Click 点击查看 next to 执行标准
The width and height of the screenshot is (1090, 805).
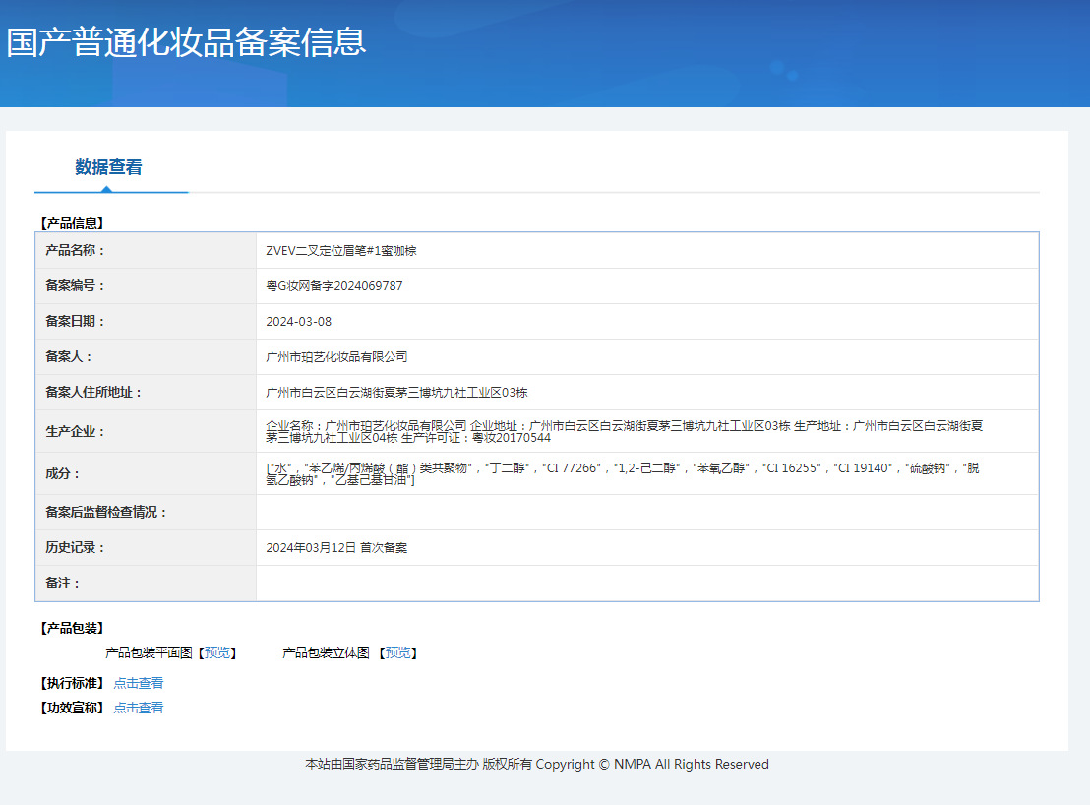139,683
